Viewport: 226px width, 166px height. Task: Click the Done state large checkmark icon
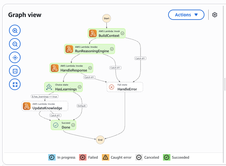[56, 125]
